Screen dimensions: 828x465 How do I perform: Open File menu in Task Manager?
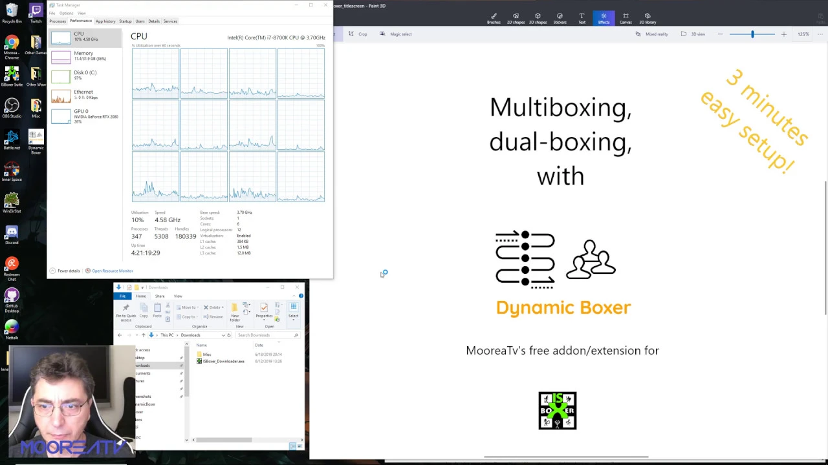click(52, 13)
